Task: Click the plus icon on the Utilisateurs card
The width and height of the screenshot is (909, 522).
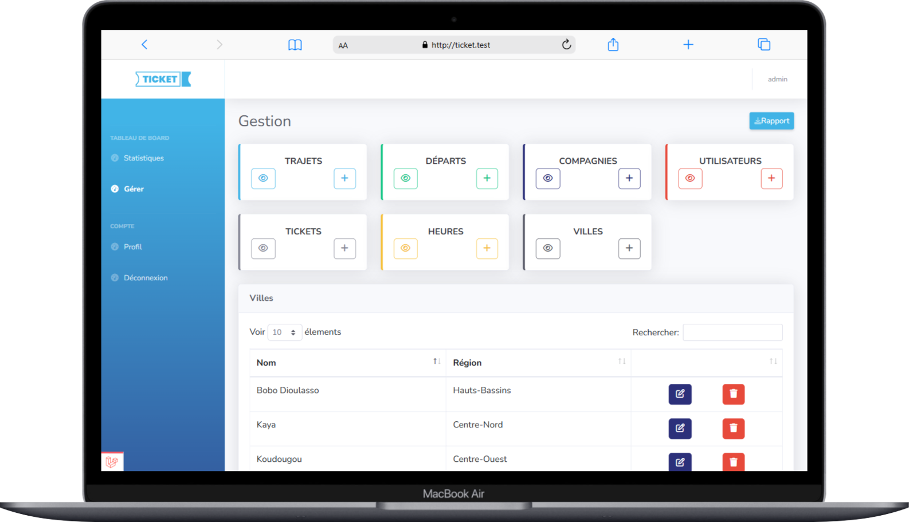Action: pyautogui.click(x=771, y=178)
